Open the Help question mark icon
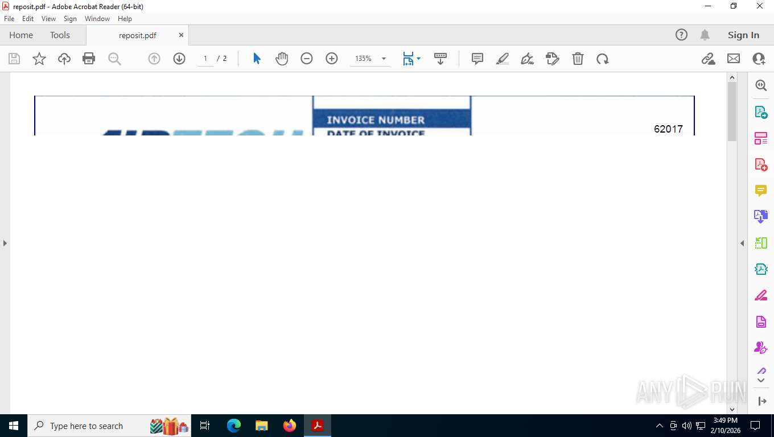Screen dimensions: 774x437 681,35
